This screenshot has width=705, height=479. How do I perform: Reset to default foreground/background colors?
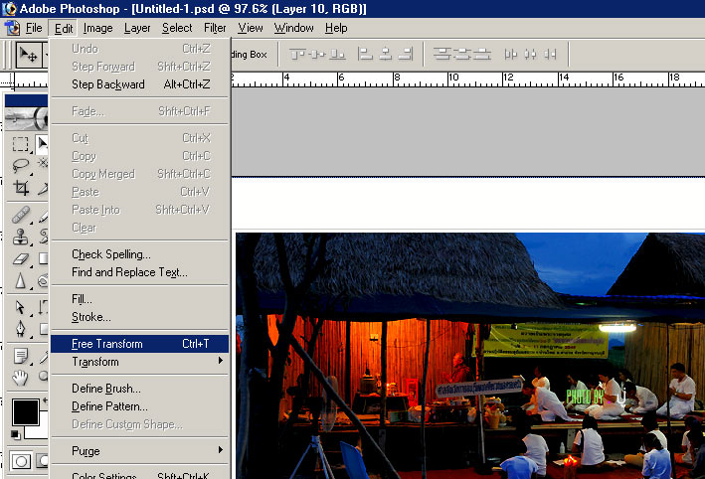point(14,434)
